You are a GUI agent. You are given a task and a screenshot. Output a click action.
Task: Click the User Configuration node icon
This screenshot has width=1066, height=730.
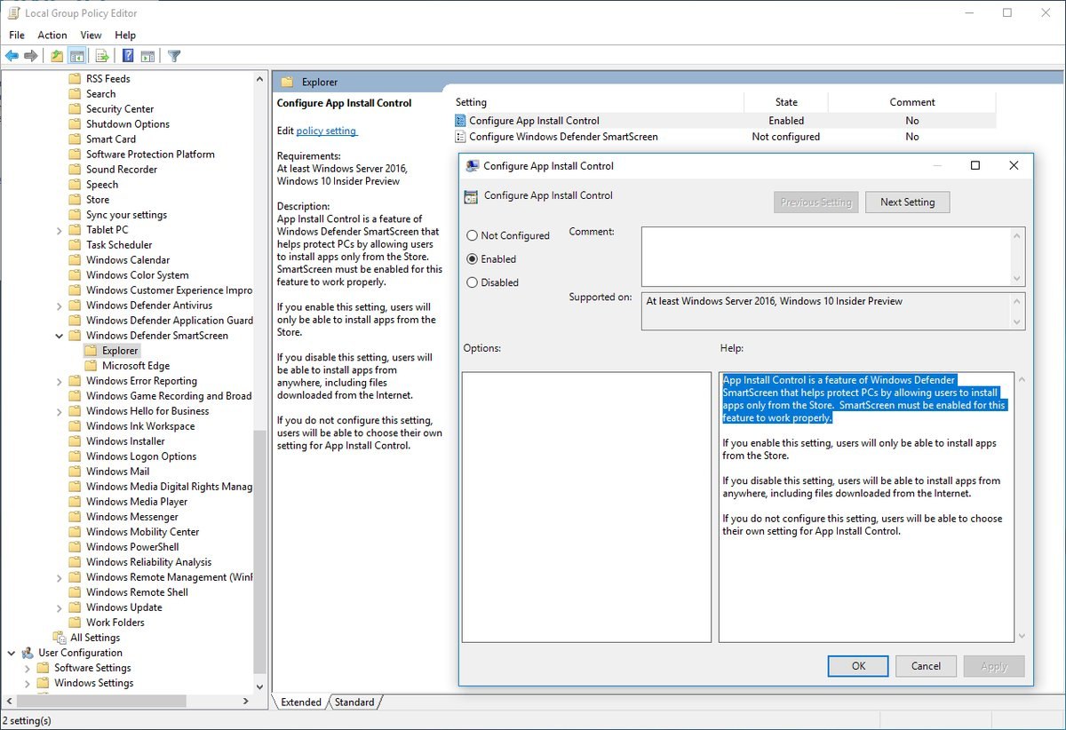(x=28, y=653)
